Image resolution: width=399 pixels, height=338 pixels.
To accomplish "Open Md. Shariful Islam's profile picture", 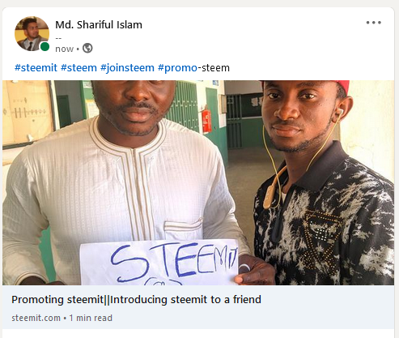I will pos(32,33).
